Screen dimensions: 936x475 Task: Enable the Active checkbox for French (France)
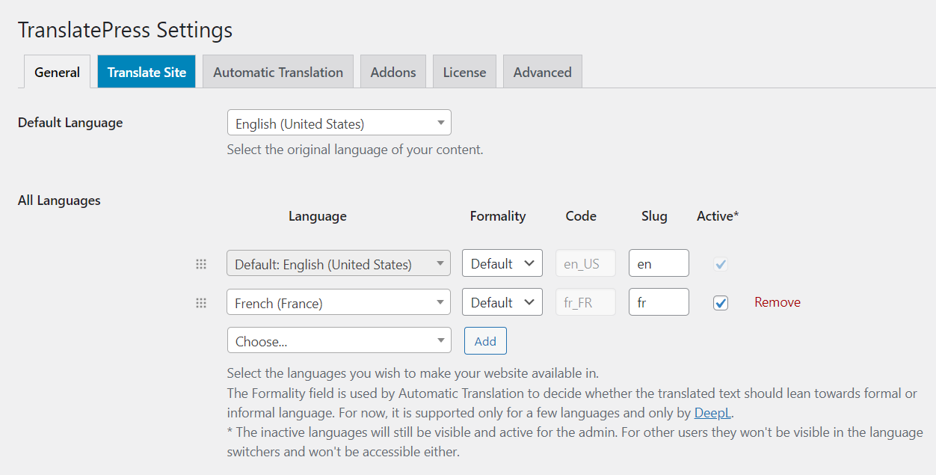click(x=720, y=302)
